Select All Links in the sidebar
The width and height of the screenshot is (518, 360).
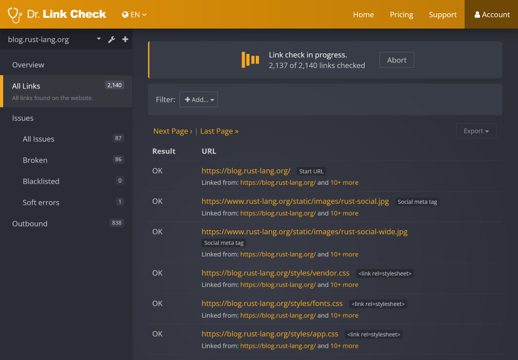point(66,91)
